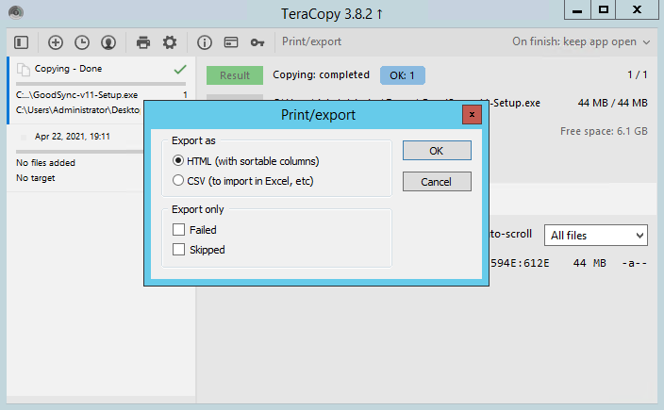
Task: Click the file row showing 594E:612E hash
Action: pos(569,263)
